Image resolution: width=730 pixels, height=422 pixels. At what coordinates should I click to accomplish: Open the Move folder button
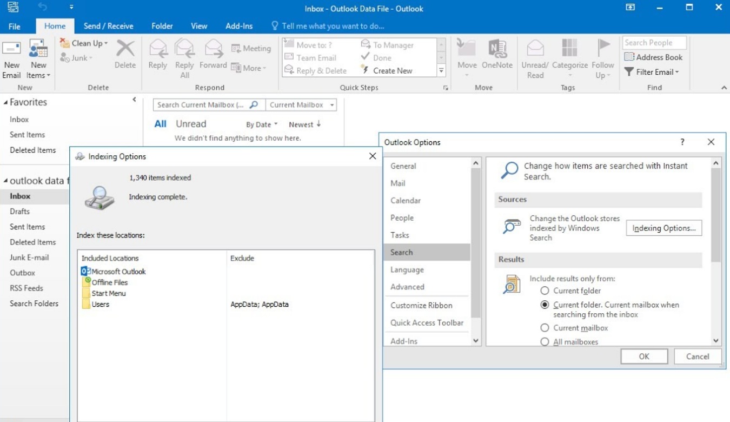click(x=467, y=59)
